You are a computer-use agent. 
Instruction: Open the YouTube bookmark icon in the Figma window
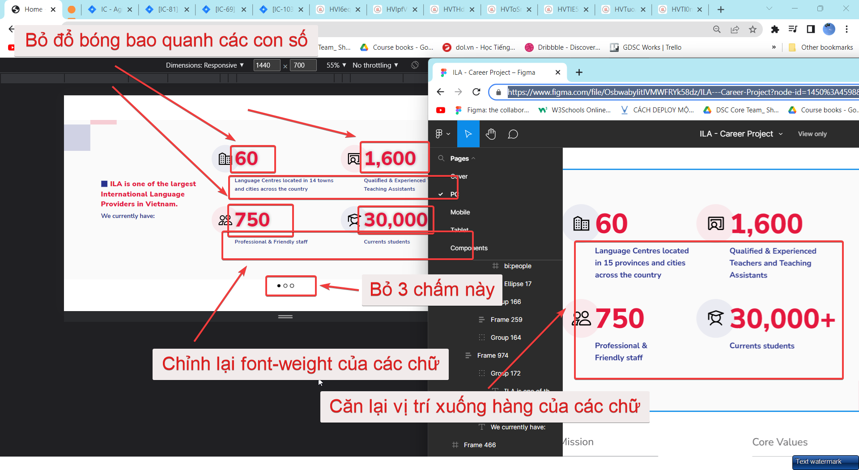point(441,110)
